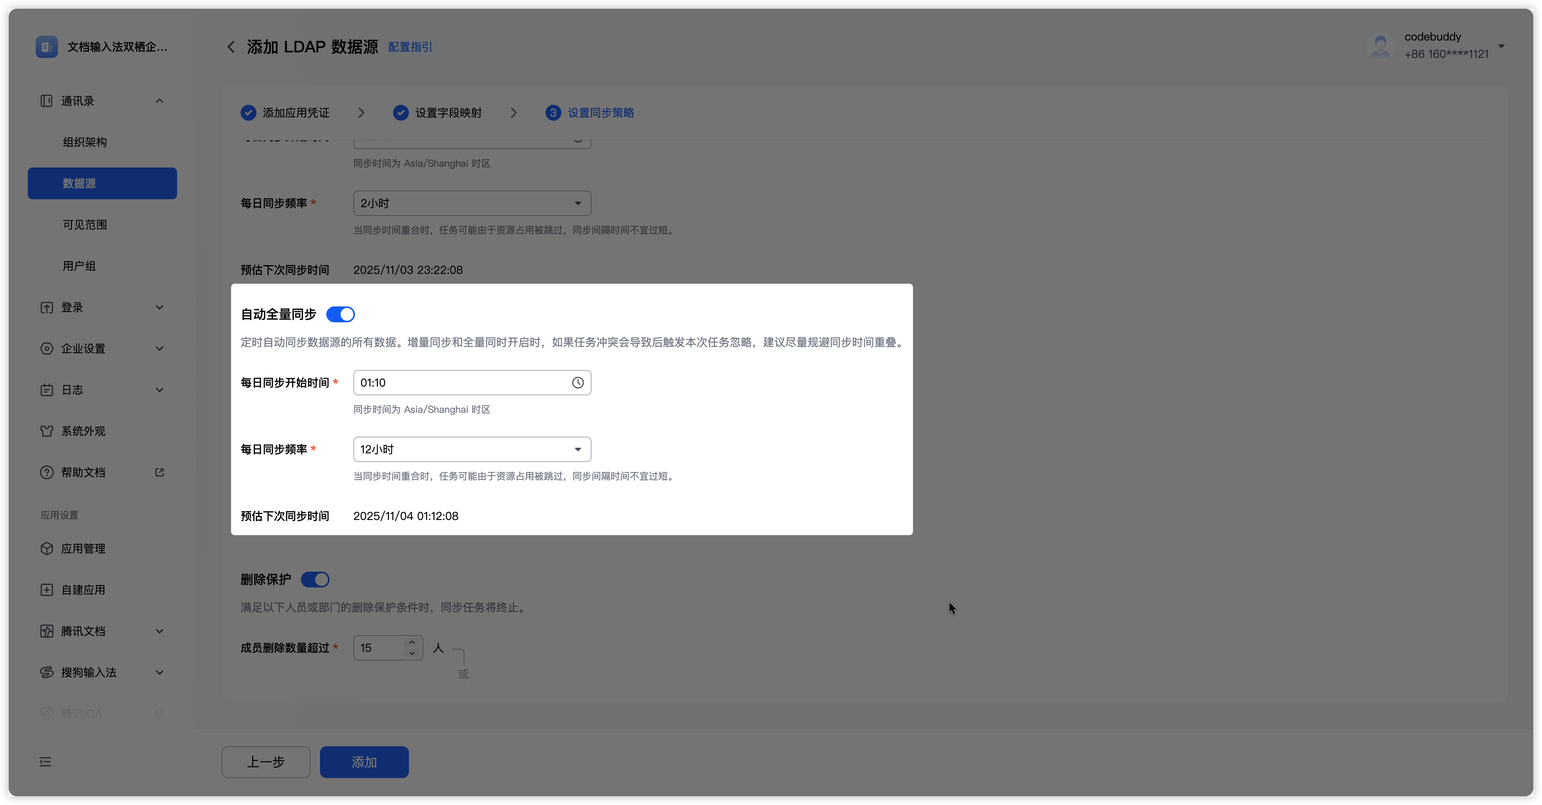Disable the 删除保护 switch

click(315, 580)
